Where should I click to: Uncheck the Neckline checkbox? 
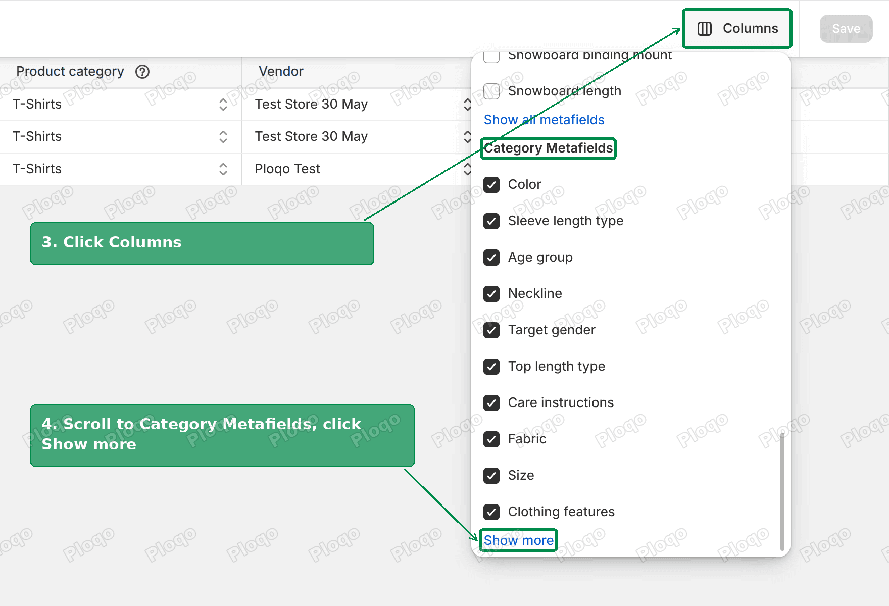(491, 294)
